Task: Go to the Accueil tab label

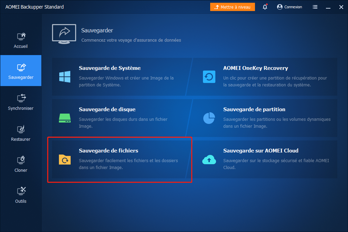Action: click(21, 46)
